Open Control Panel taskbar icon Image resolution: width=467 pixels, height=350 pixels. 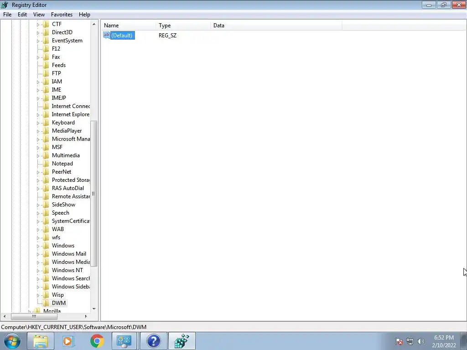click(x=125, y=341)
